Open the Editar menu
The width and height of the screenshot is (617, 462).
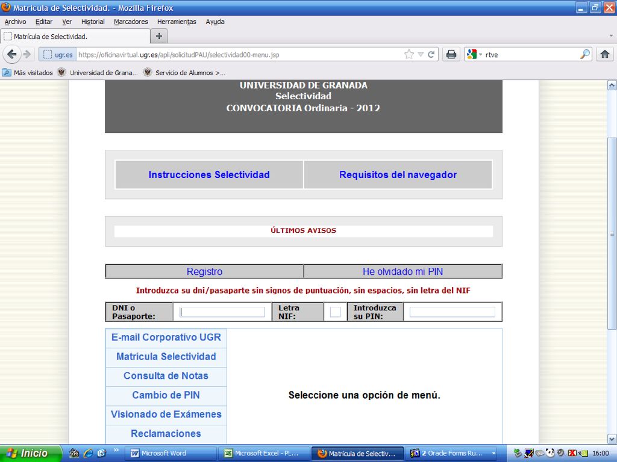coord(43,22)
